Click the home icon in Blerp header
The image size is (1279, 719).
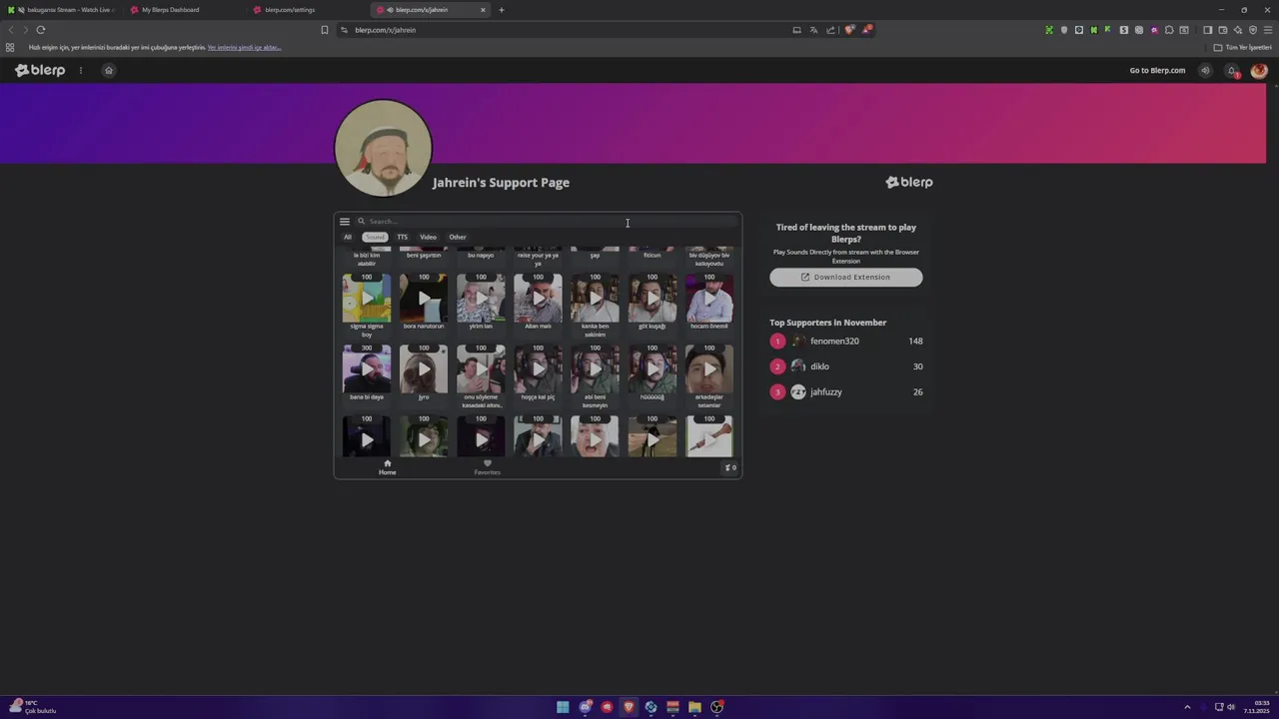point(109,70)
